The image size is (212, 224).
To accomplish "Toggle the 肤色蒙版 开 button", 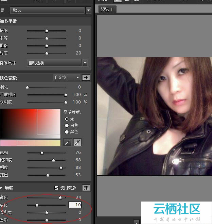I will [x=86, y=78].
